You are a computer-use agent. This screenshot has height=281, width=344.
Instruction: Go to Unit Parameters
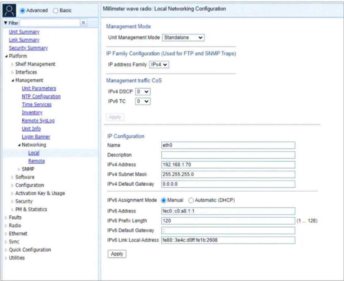[x=39, y=88]
